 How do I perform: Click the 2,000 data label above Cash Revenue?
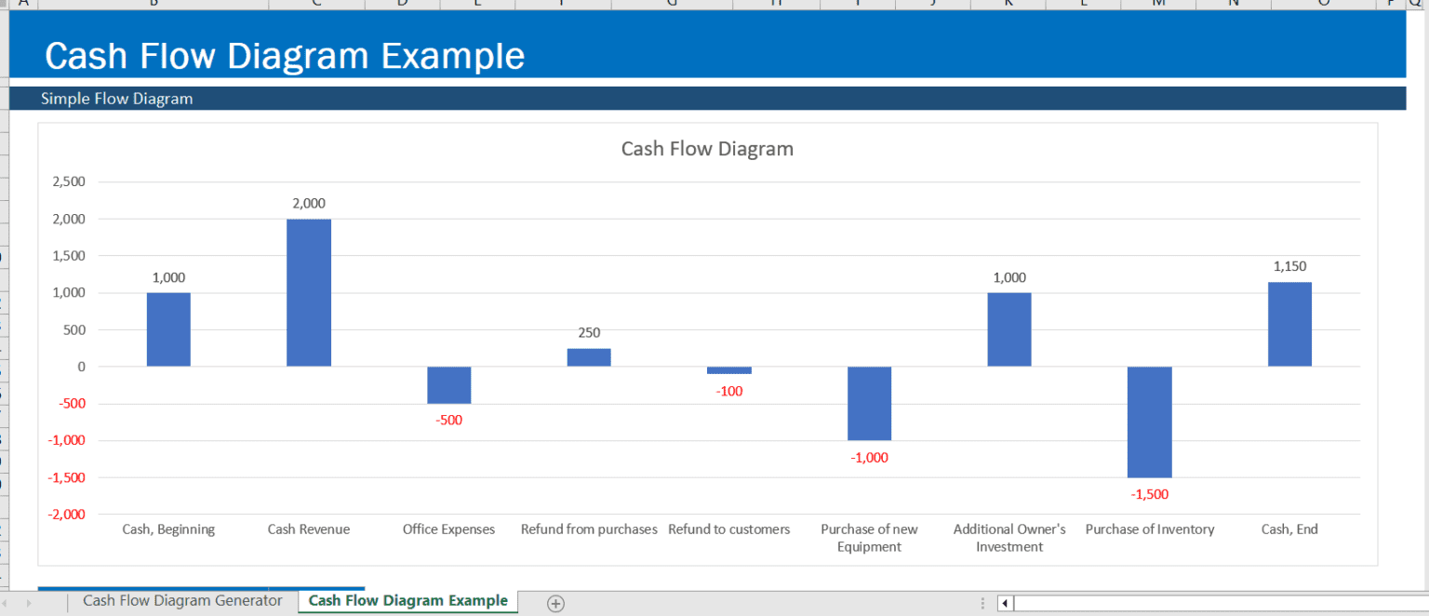[x=308, y=202]
